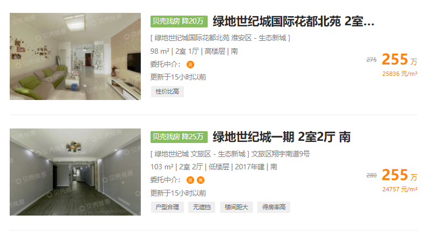Click the second listing's 24757 元/m² unit price
This screenshot has width=431, height=236.
[400, 189]
